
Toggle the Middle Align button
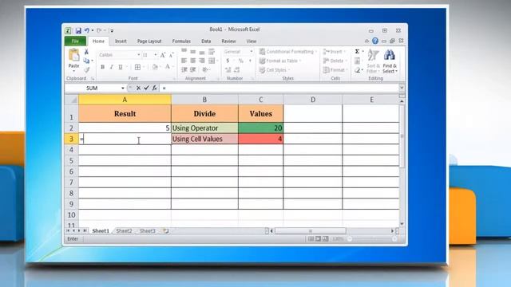[x=193, y=52]
